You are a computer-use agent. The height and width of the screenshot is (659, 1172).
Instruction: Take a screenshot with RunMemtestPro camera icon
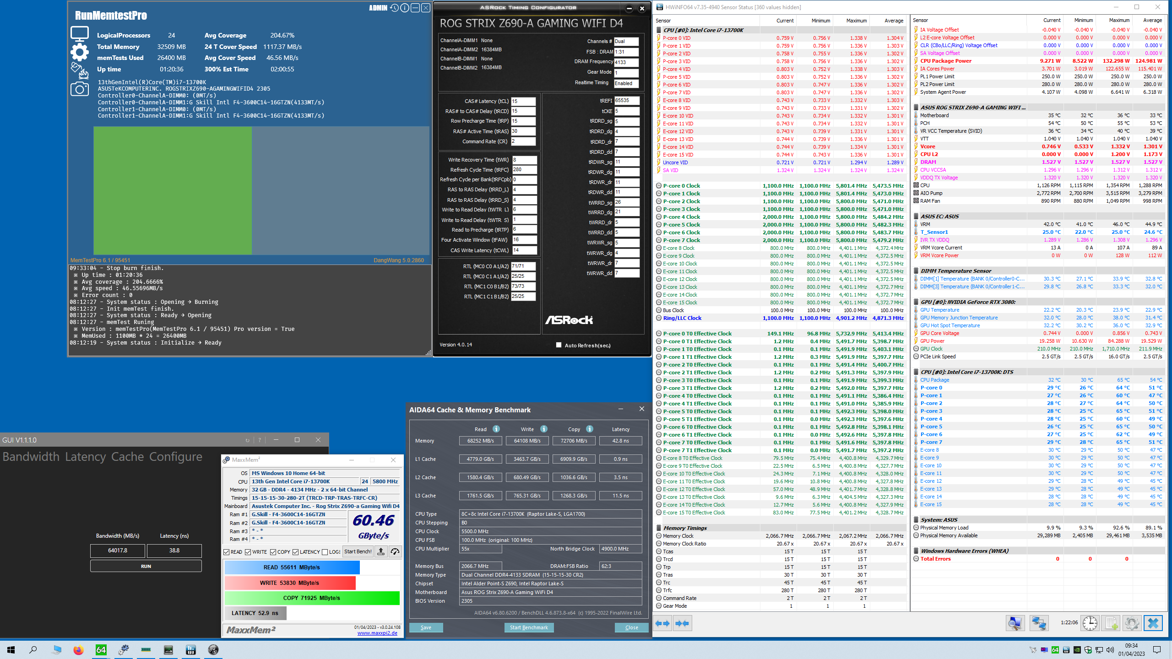[x=80, y=89]
